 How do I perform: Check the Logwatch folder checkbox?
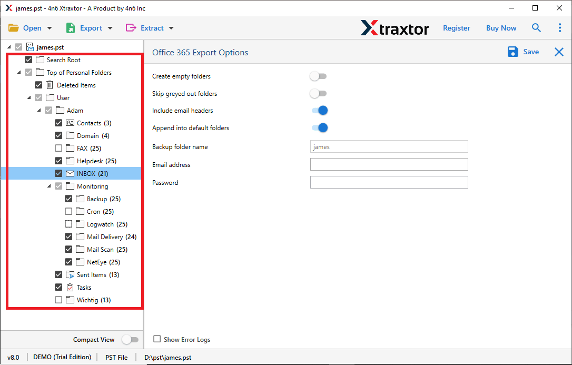point(68,224)
